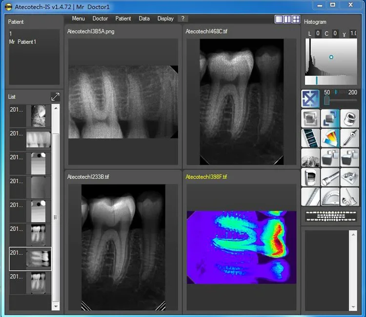Open the Display dropdown menu
Image resolution: width=366 pixels, height=317 pixels.
click(165, 19)
